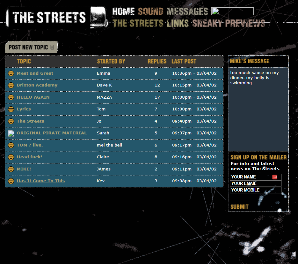Open the MIKE! topic
This screenshot has height=264, width=298.
[24, 169]
